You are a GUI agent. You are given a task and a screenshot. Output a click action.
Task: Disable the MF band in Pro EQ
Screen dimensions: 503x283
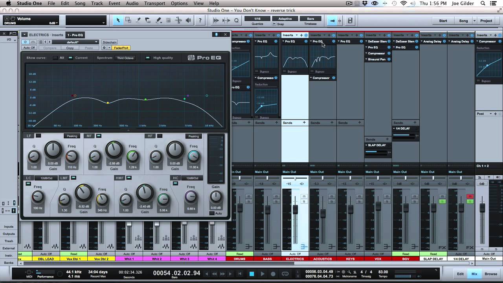[98, 136]
